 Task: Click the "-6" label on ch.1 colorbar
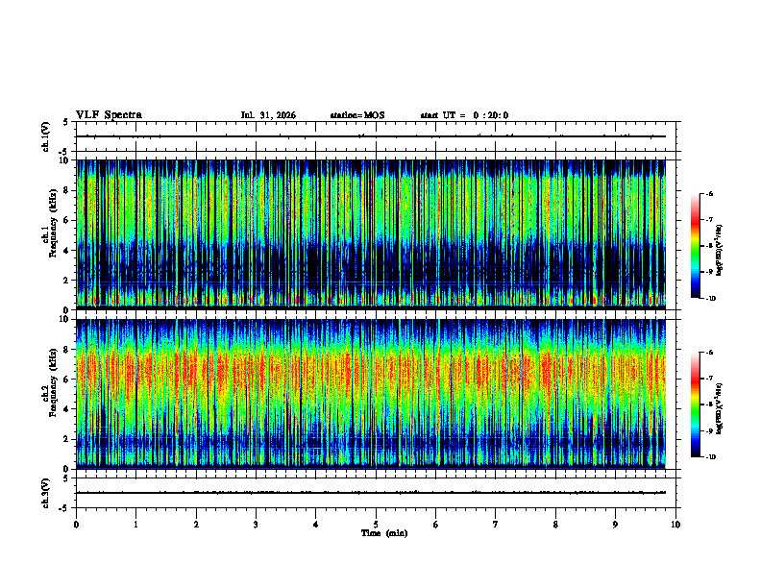pyautogui.click(x=709, y=193)
